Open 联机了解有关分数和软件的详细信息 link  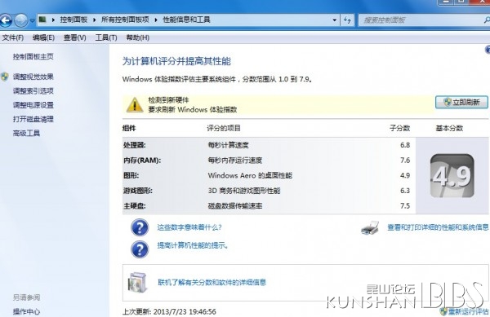(x=212, y=283)
